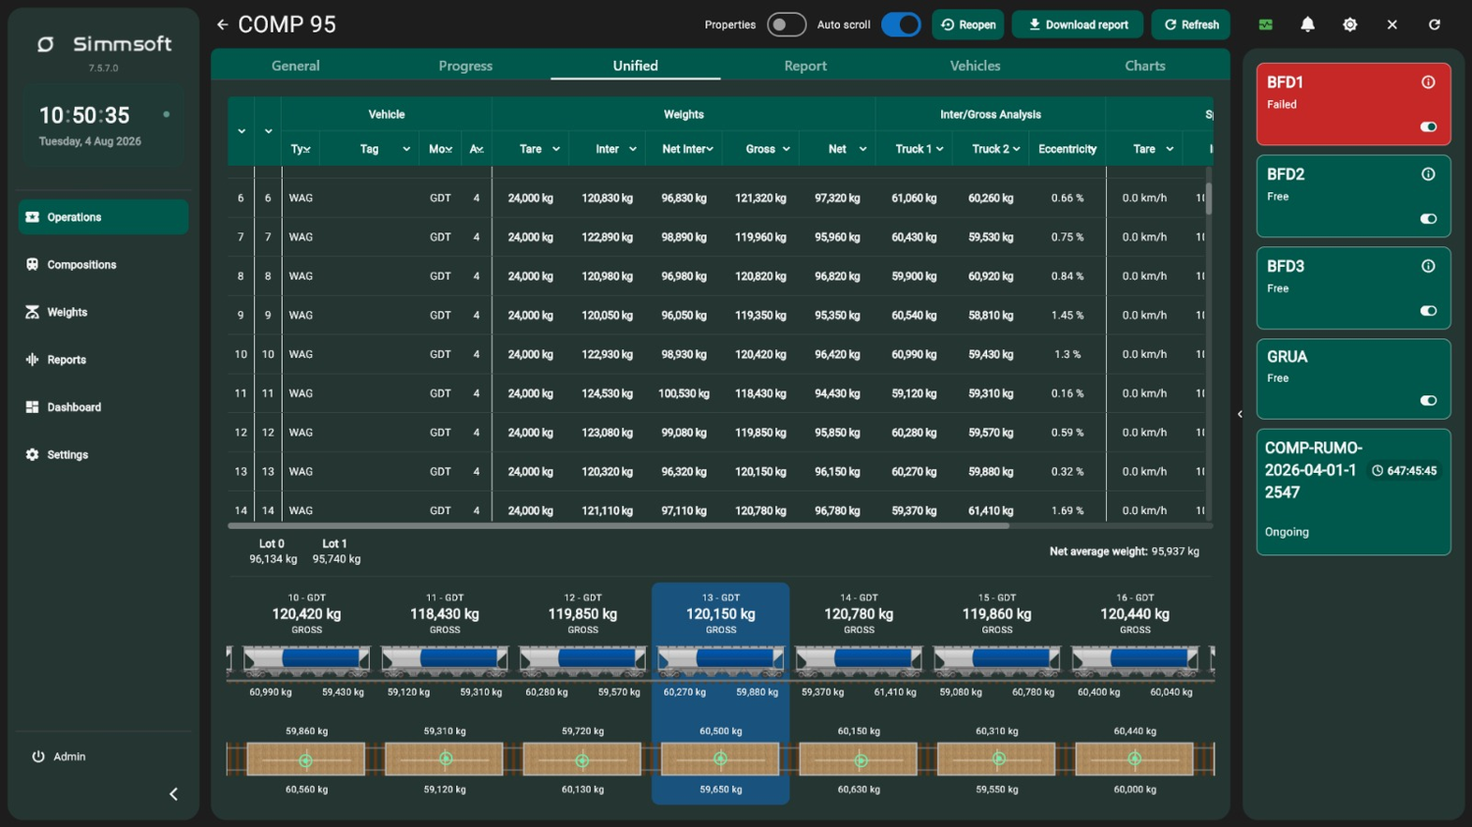This screenshot has width=1472, height=827.
Task: Open the Truck 1 column dropdown
Action: 939,149
